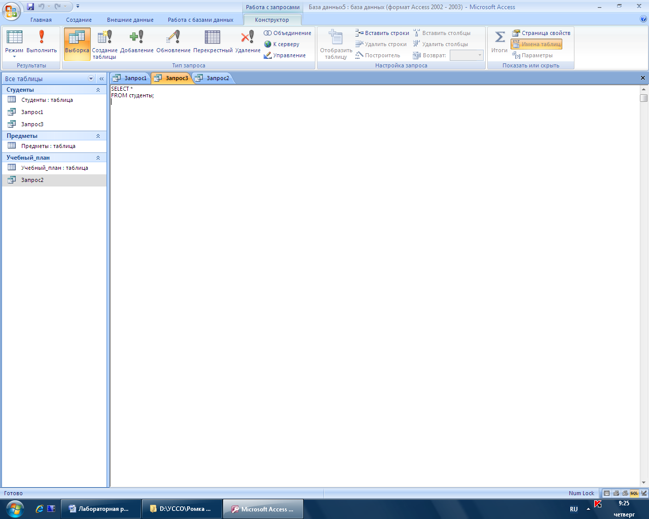
Task: Select Запрос1 in navigation pane
Action: pyautogui.click(x=54, y=112)
